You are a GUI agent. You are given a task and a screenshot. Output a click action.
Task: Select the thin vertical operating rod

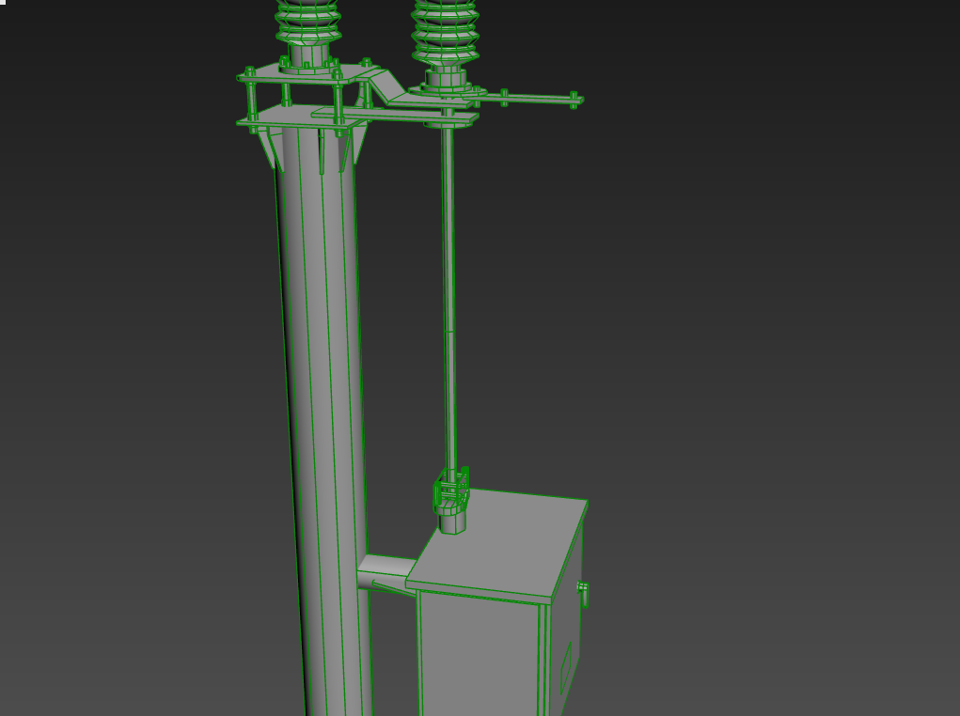coord(449,301)
